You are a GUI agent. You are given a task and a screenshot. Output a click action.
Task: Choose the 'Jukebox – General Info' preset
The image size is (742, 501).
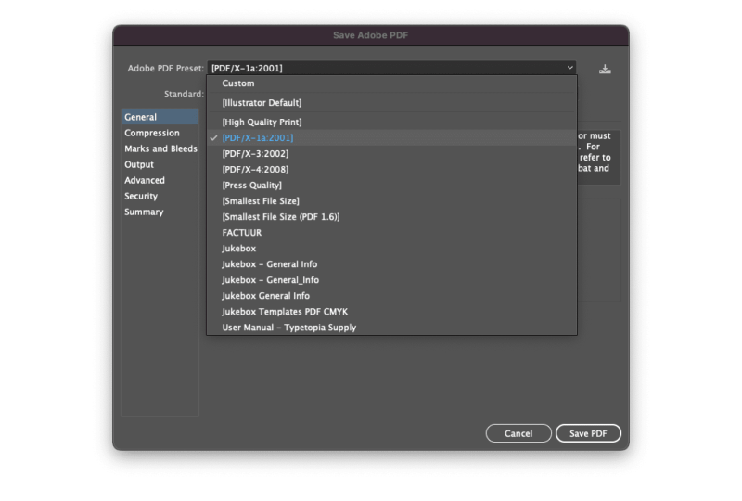pos(391,264)
